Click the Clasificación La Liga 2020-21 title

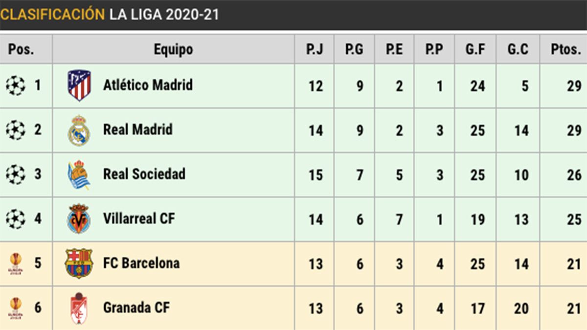(x=110, y=14)
